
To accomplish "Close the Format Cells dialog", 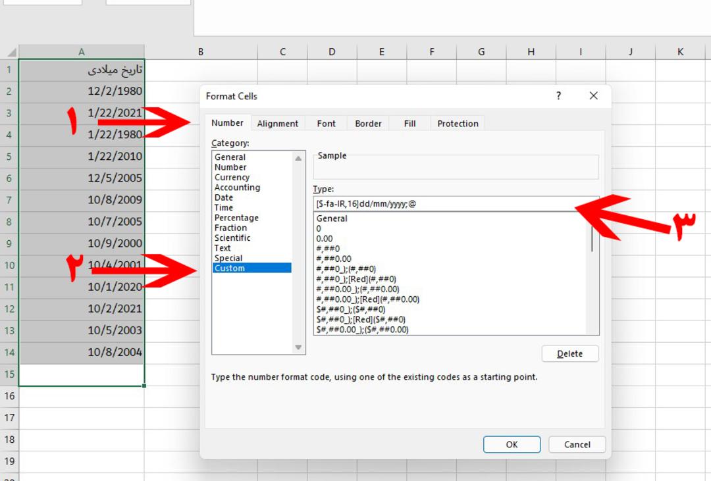I will coord(593,95).
